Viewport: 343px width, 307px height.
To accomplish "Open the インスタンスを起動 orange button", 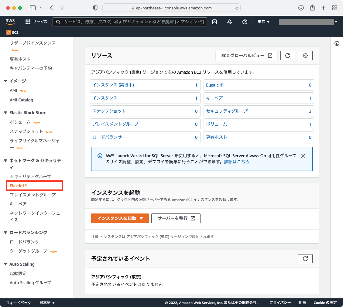I will 120,218.
